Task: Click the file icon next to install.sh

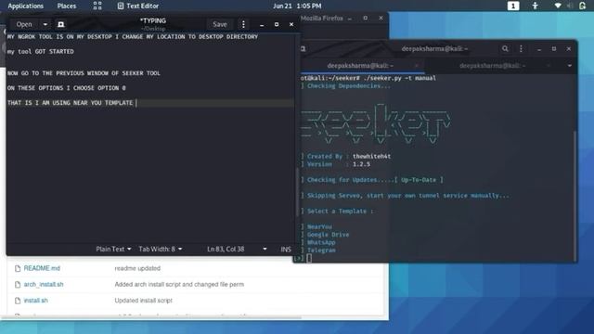Action: coord(18,301)
